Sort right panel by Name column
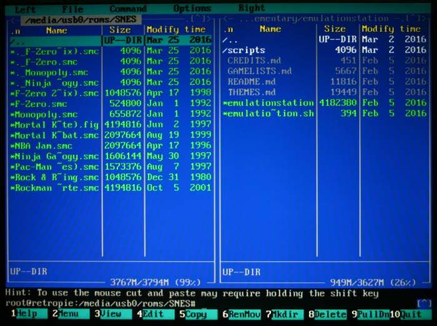437x326 pixels. click(270, 29)
